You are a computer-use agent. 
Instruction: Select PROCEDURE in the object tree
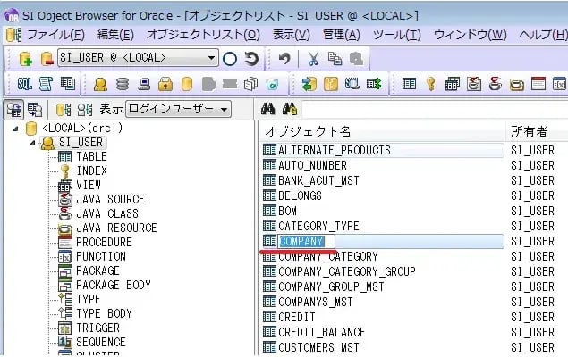[103, 242]
